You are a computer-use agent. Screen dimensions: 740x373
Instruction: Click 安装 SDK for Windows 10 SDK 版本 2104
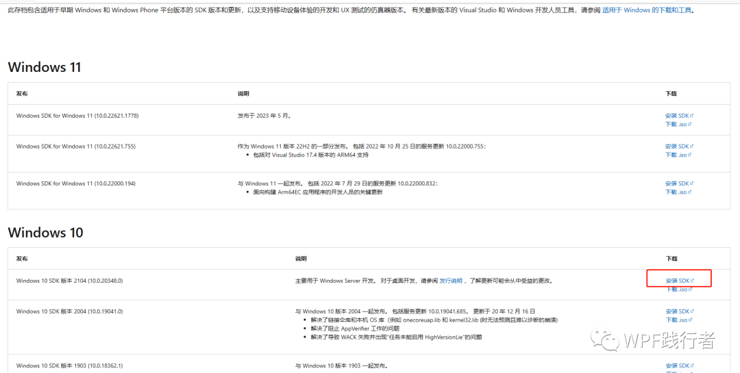pyautogui.click(x=680, y=281)
